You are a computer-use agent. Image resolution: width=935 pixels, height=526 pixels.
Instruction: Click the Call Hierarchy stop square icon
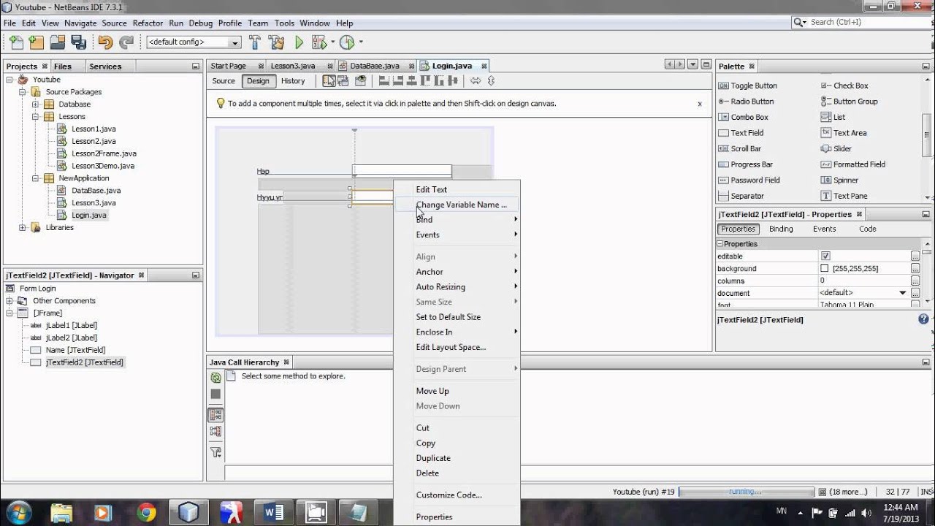tap(215, 394)
